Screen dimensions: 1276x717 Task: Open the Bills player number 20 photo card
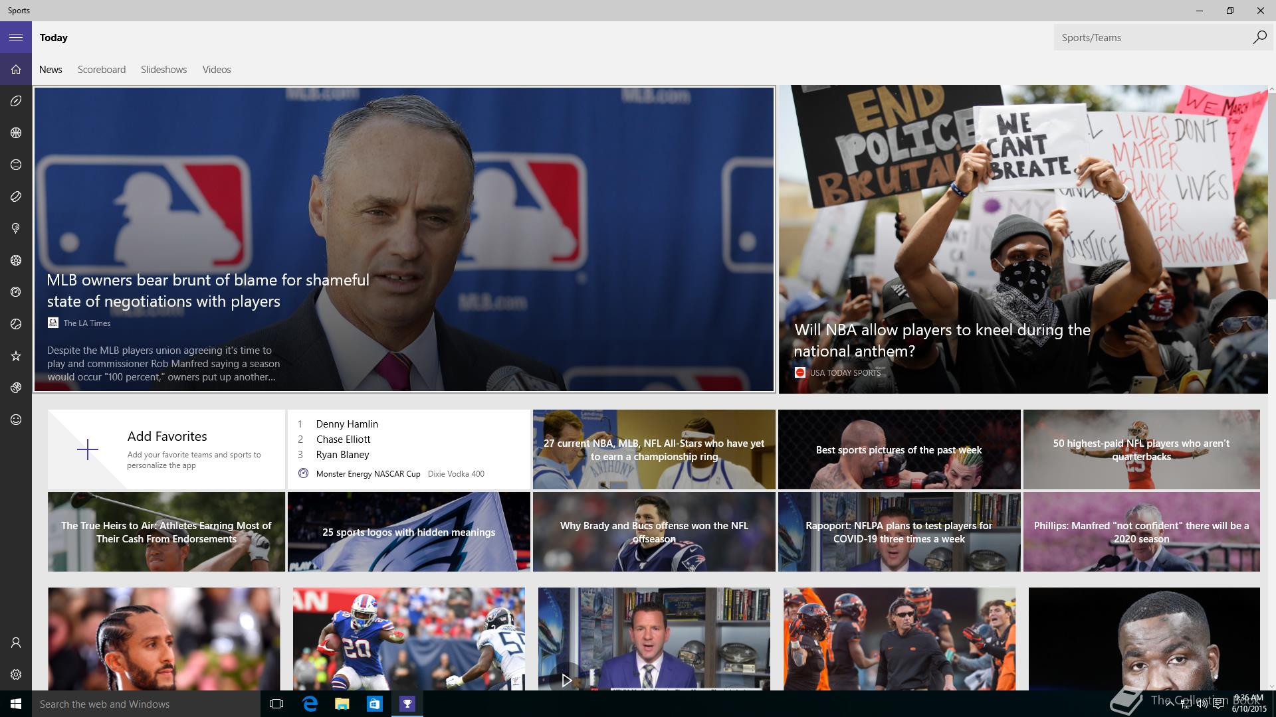coord(409,639)
